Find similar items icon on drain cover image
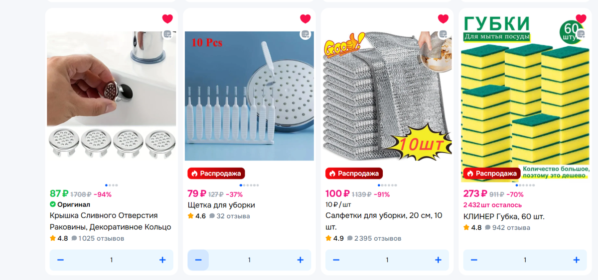The image size is (598, 280). 167,34
